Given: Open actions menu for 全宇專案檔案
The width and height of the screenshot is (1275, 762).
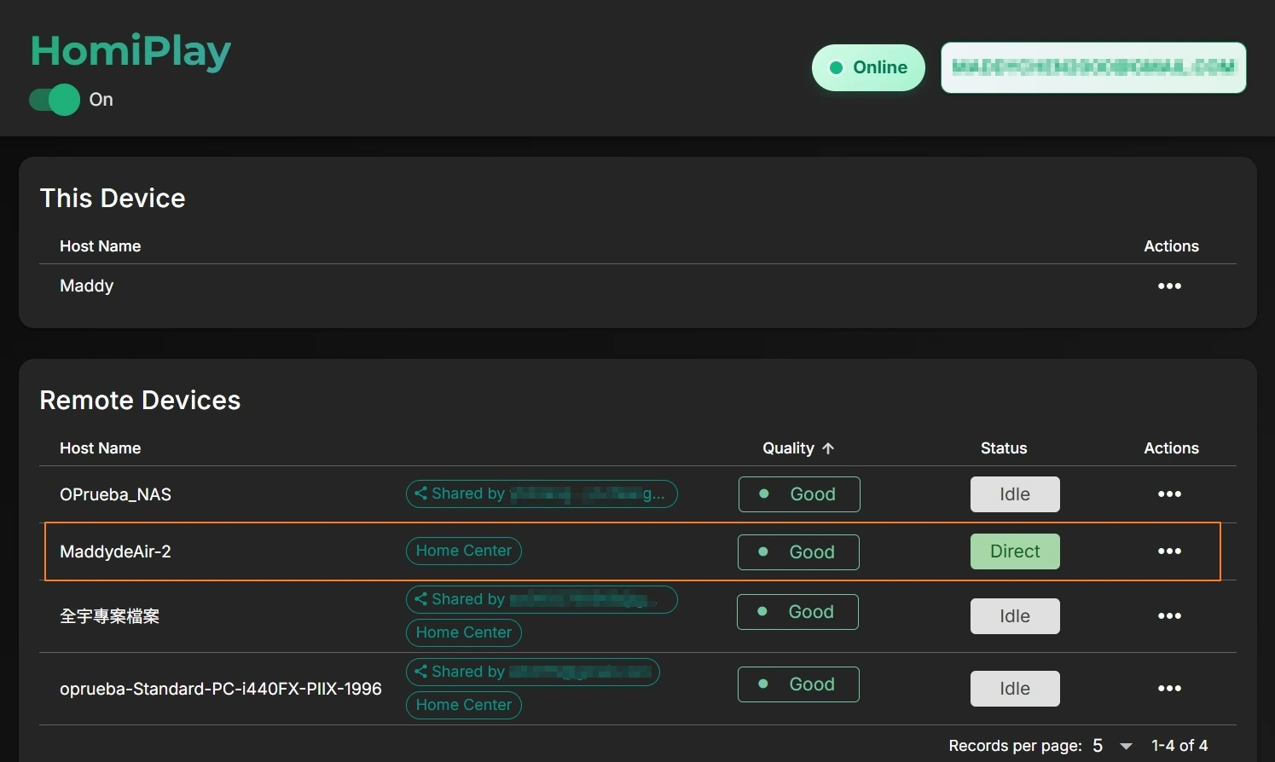Looking at the screenshot, I should click(x=1169, y=616).
